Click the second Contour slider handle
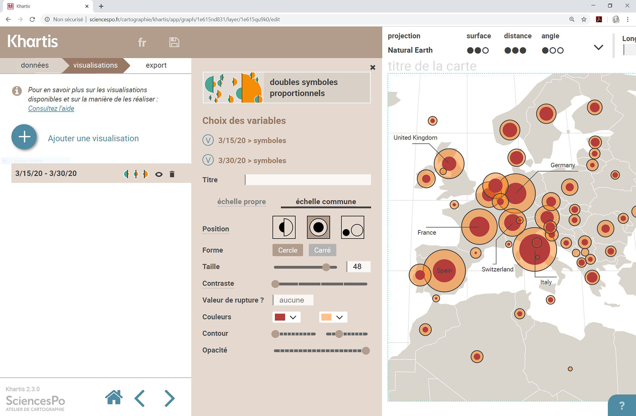Image resolution: width=636 pixels, height=416 pixels. [339, 334]
